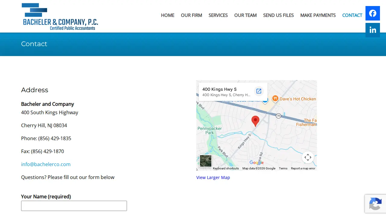Click Report a map error link

point(303,168)
